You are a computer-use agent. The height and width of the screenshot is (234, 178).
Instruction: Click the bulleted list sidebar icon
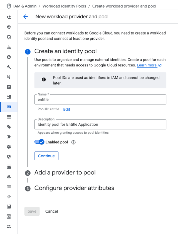9,117
